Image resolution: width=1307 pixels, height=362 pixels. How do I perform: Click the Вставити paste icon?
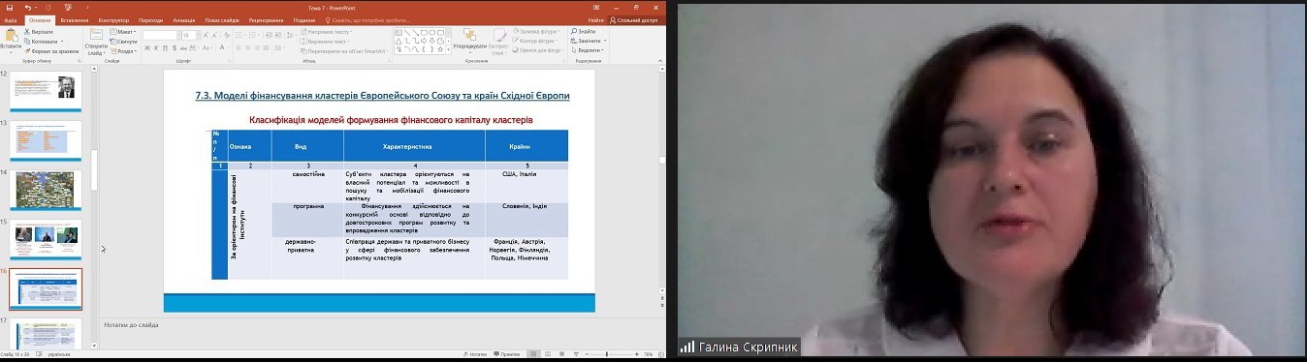[x=11, y=38]
